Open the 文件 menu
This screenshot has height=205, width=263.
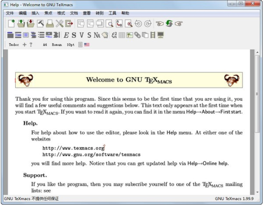(x=10, y=13)
